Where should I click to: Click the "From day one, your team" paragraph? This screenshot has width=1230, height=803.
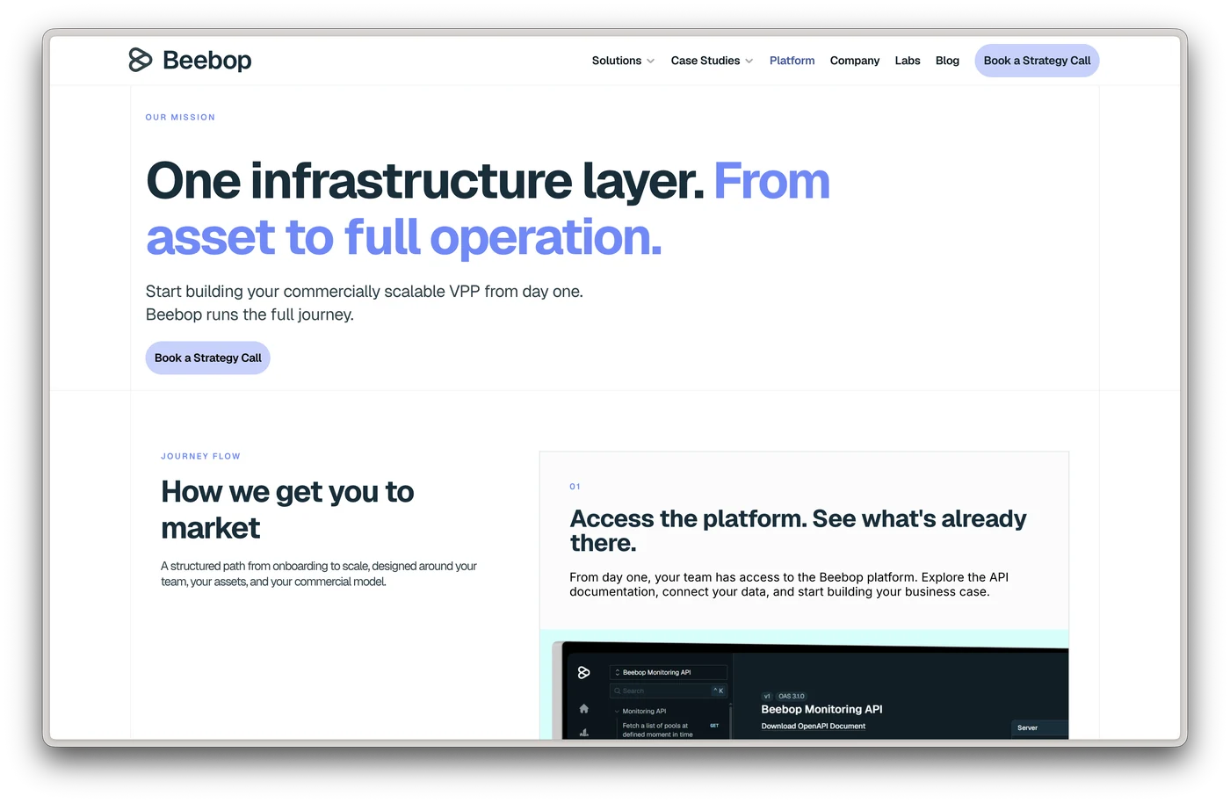click(x=789, y=584)
